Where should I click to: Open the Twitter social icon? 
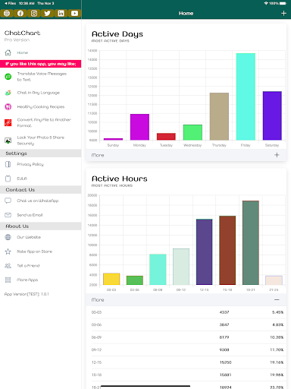tap(47, 14)
